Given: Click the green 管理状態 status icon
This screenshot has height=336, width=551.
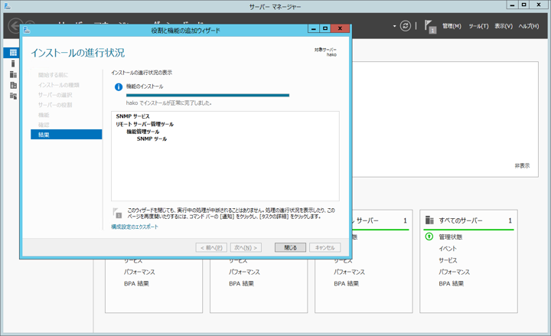Looking at the screenshot, I should tap(429, 237).
